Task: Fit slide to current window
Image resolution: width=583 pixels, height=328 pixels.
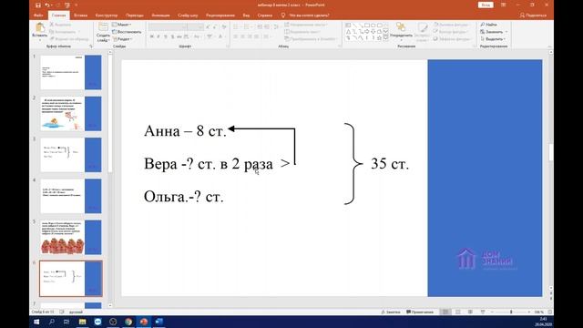Action: click(x=550, y=312)
